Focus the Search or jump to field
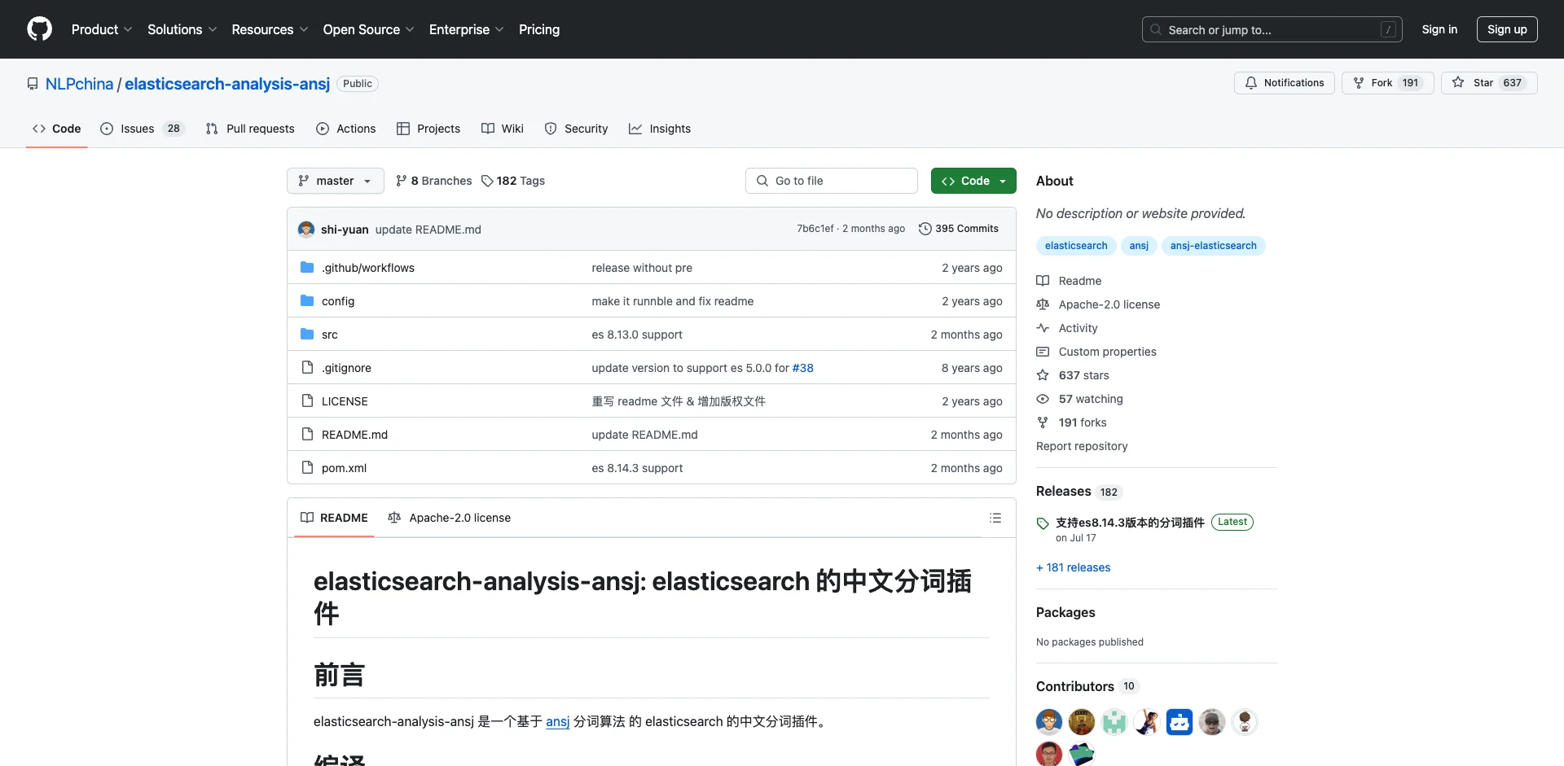The width and height of the screenshot is (1564, 766). click(1272, 29)
